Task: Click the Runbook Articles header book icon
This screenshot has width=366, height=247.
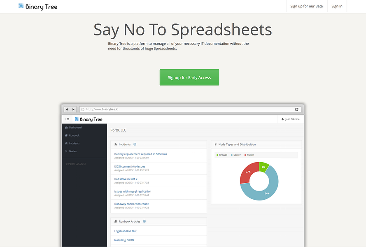Action: click(116, 221)
